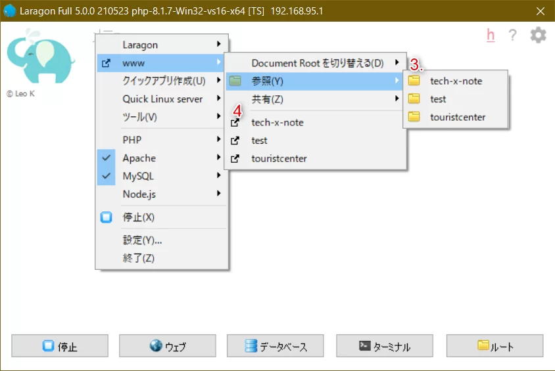Click the folder icon for tech-x-note in submenu

(414, 81)
